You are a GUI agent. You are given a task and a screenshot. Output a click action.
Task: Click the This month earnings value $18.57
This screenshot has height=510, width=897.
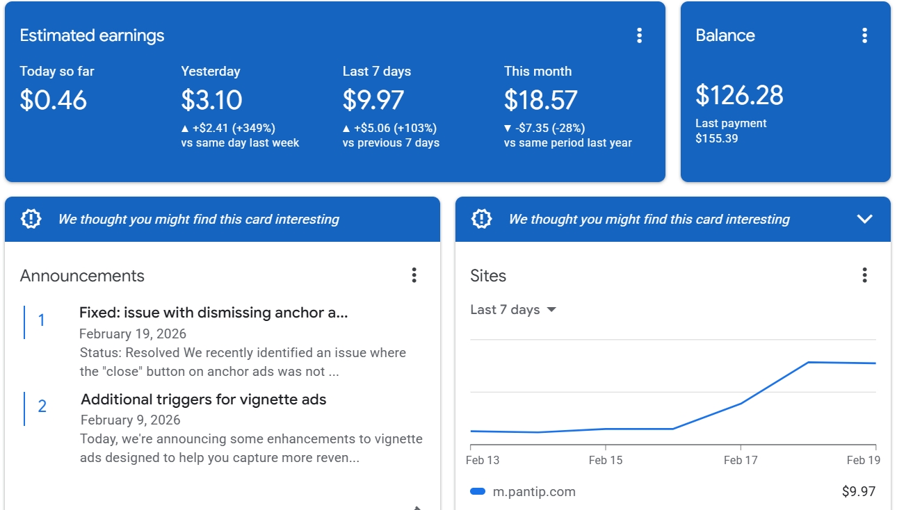[540, 100]
